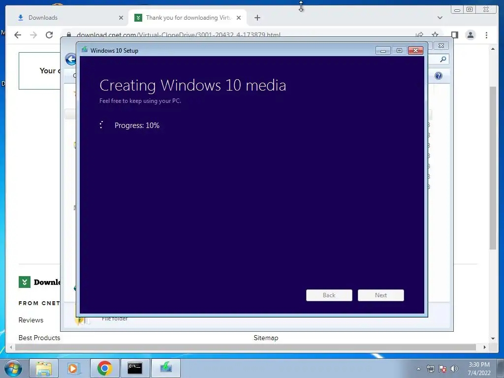Image resolution: width=504 pixels, height=378 pixels.
Task: Click network tray icon
Action: point(430,369)
